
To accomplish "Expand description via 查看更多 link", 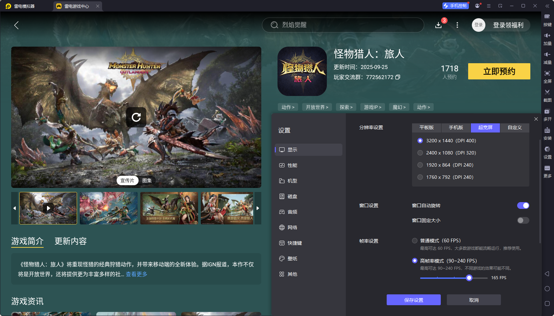I will (x=137, y=274).
